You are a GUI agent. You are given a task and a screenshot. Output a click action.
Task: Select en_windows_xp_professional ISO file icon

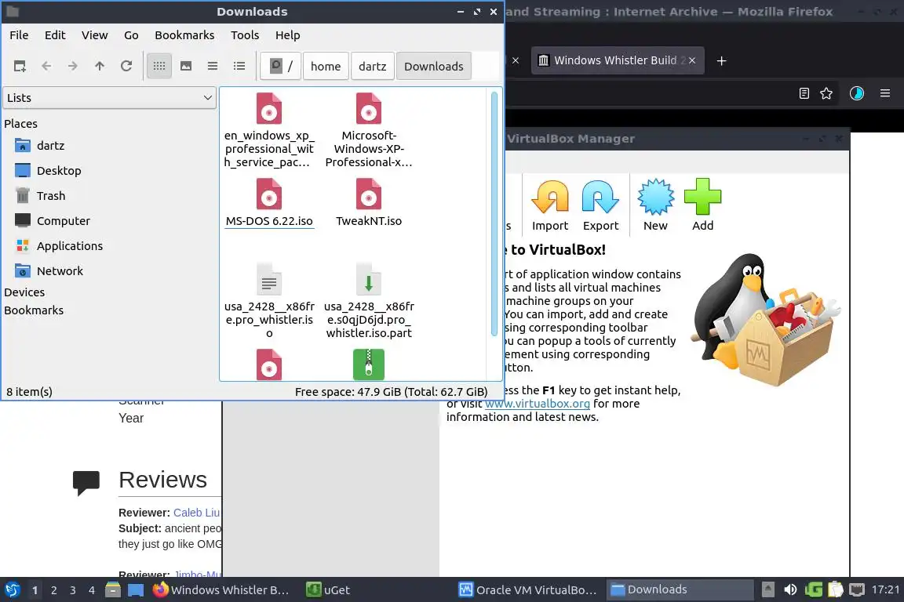pyautogui.click(x=268, y=108)
